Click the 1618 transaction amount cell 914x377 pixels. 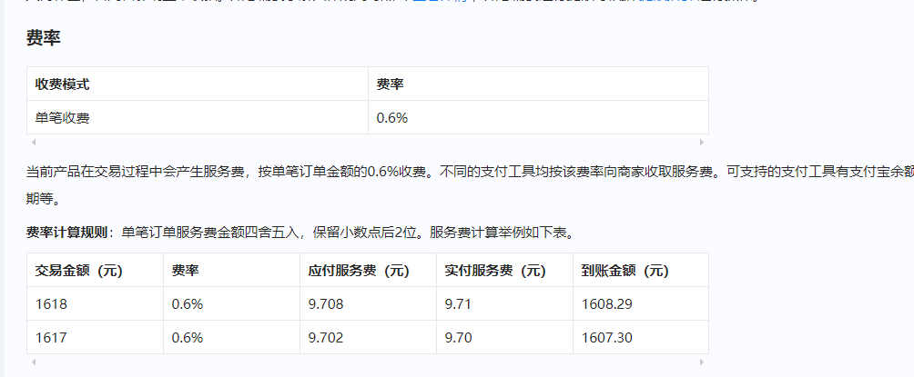(51, 303)
